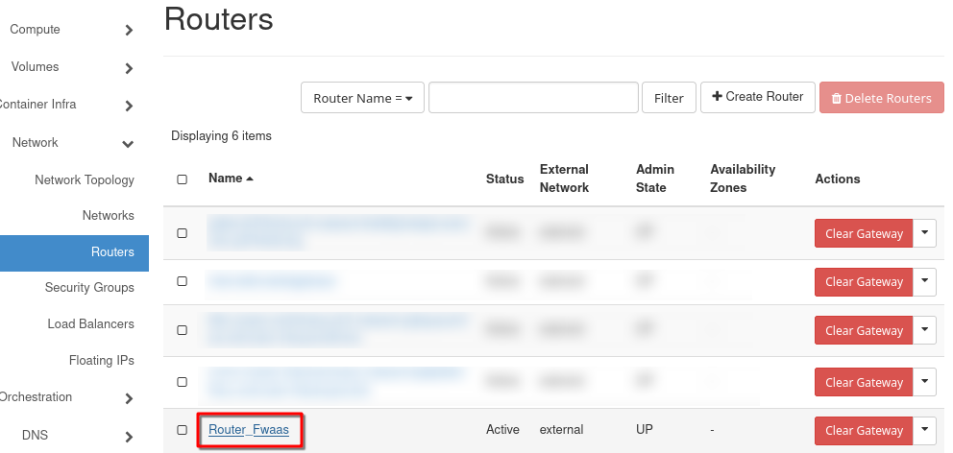Open the Router Name filter dropdown
Viewport: 953px width, 453px height.
pyautogui.click(x=362, y=98)
